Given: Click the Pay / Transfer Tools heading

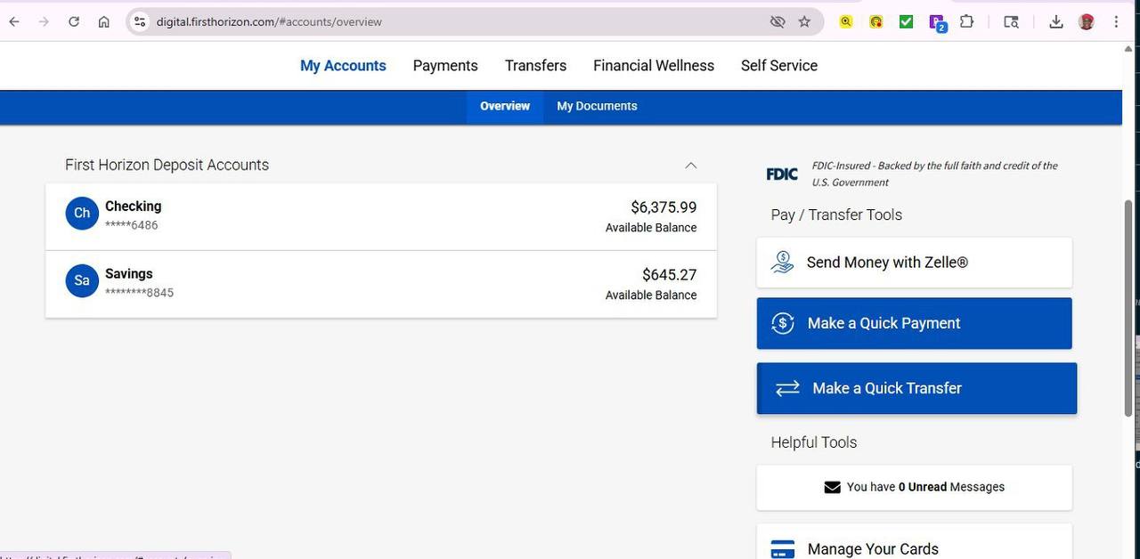Looking at the screenshot, I should click(x=836, y=215).
